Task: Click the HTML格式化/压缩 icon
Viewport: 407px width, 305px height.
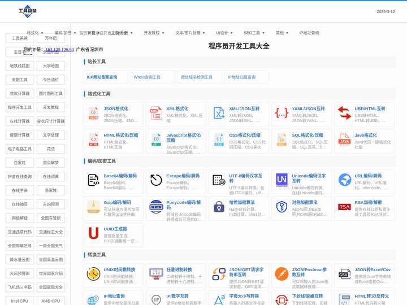Action: (93, 140)
